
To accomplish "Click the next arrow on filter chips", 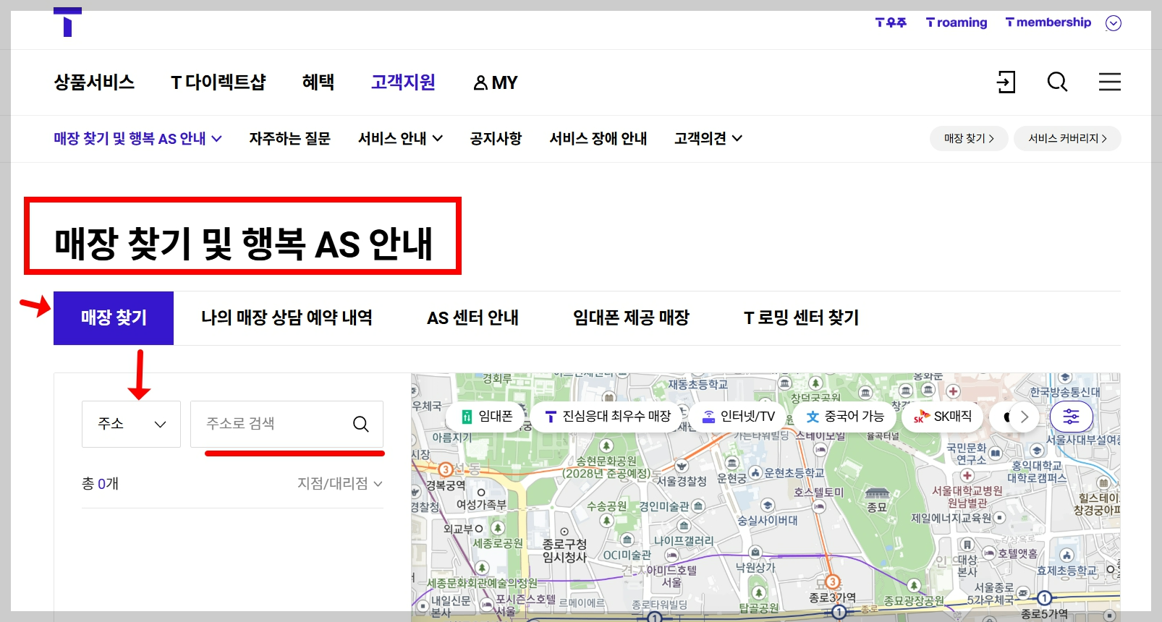I will [x=1024, y=417].
